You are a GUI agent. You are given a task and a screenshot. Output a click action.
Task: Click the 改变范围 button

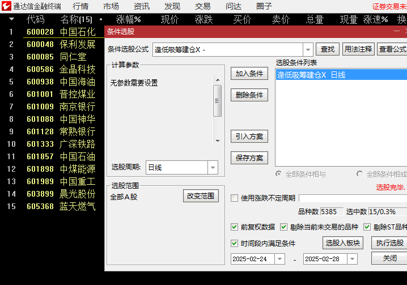(x=201, y=195)
